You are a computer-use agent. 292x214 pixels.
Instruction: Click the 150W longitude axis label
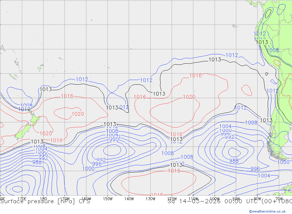[108, 199]
